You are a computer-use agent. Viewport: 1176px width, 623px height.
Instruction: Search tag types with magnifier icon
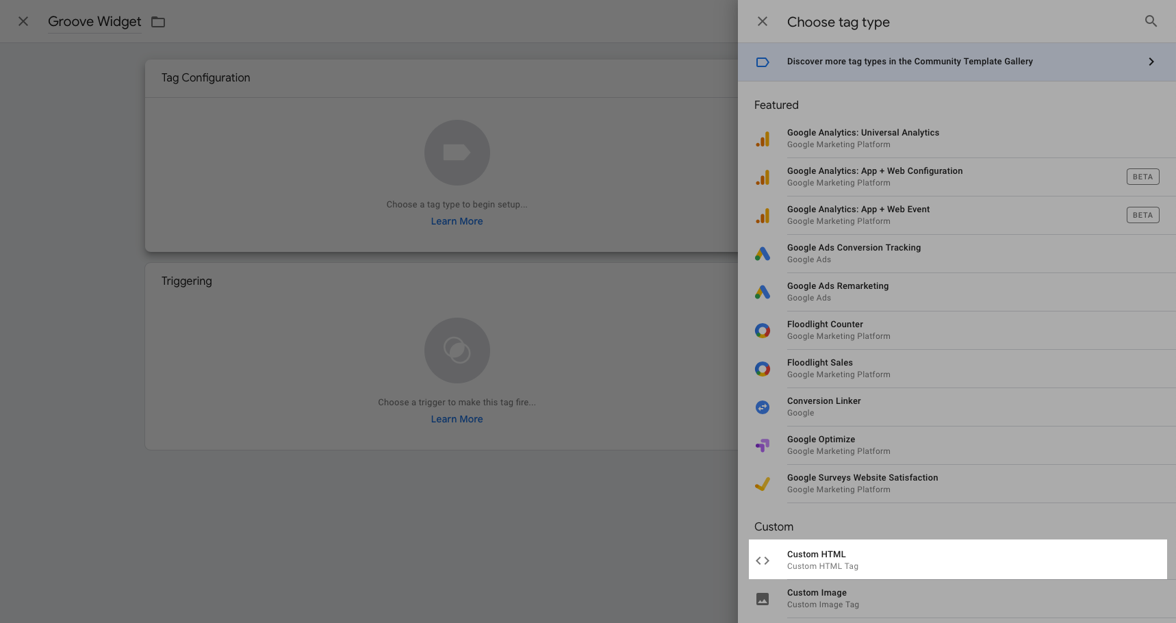(1151, 21)
